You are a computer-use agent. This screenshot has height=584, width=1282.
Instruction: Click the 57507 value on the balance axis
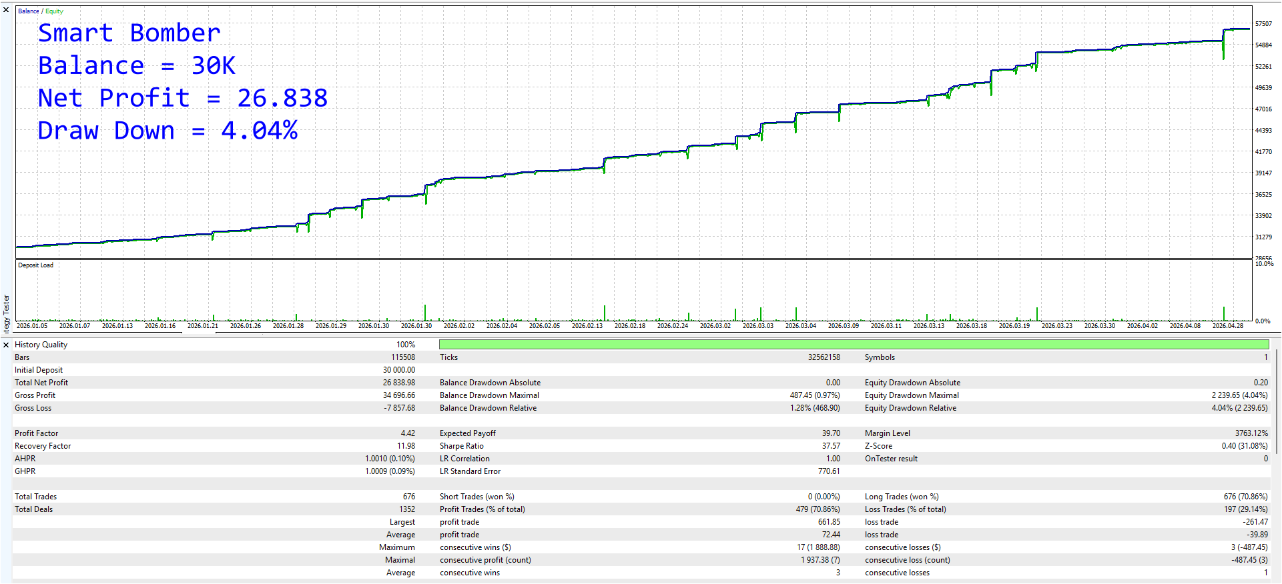click(1263, 24)
